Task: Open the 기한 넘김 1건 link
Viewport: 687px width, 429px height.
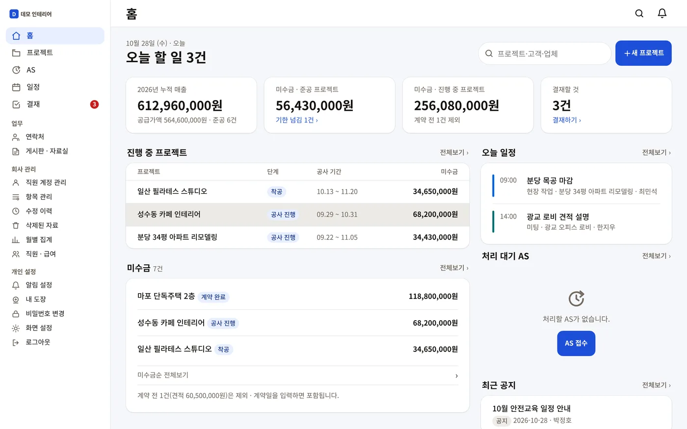Action: (x=297, y=120)
